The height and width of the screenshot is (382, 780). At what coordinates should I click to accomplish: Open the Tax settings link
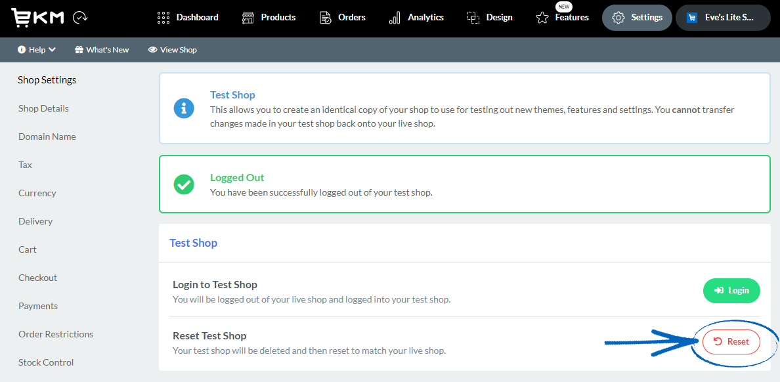(25, 164)
